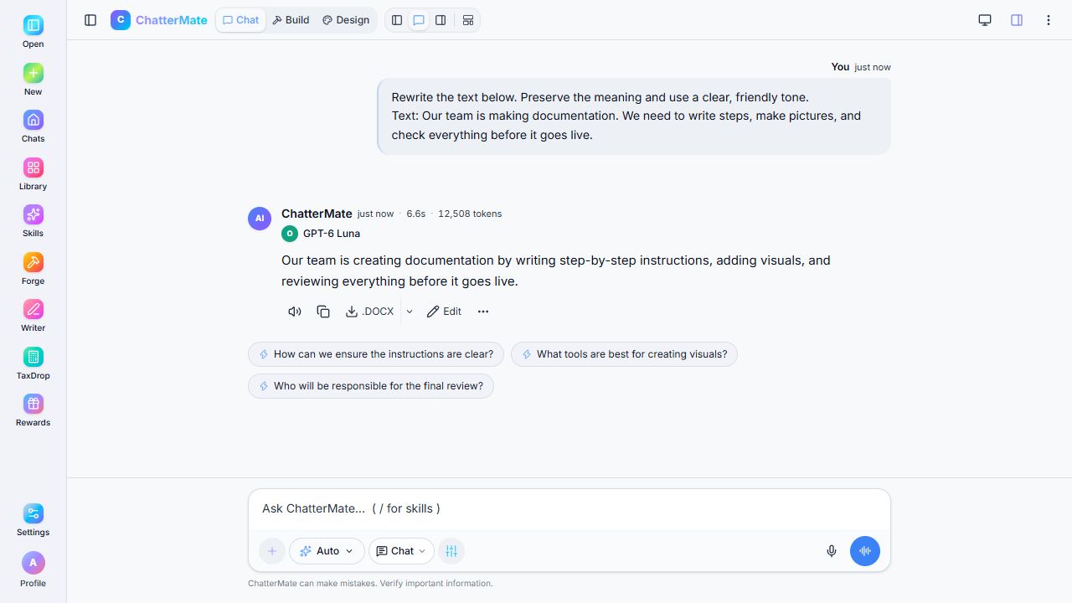Select the right-panel layout option
This screenshot has width=1072, height=603.
point(441,20)
